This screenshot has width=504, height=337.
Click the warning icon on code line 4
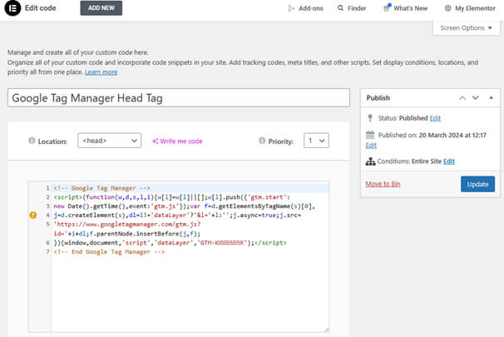point(33,216)
